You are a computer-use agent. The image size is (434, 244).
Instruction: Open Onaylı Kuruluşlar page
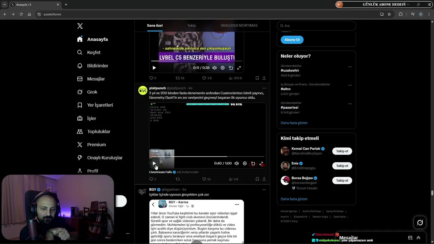click(100, 158)
